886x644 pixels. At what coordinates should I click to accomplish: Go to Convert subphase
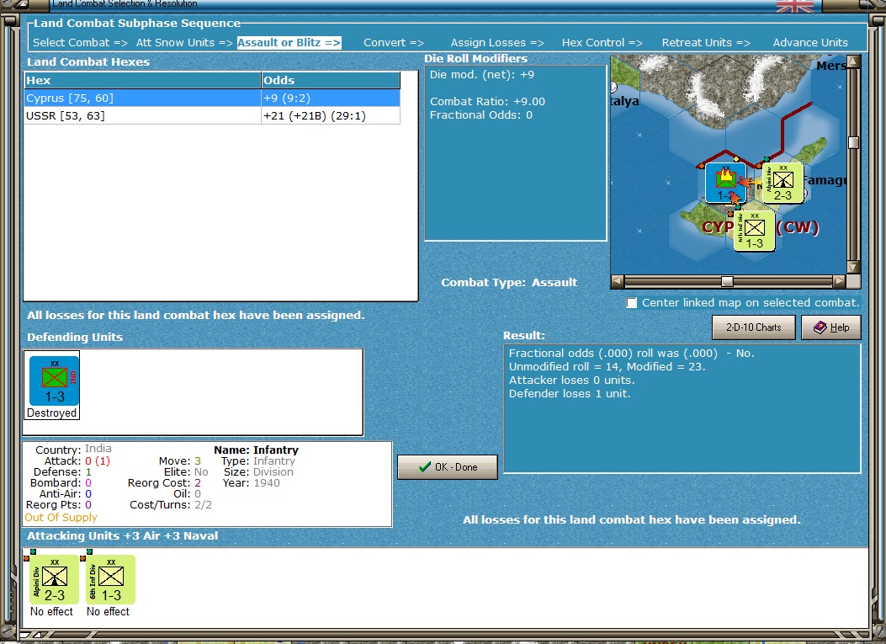[393, 42]
